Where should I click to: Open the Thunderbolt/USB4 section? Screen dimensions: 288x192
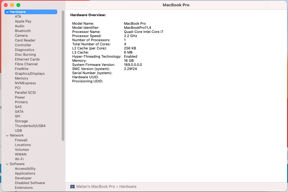point(30,126)
